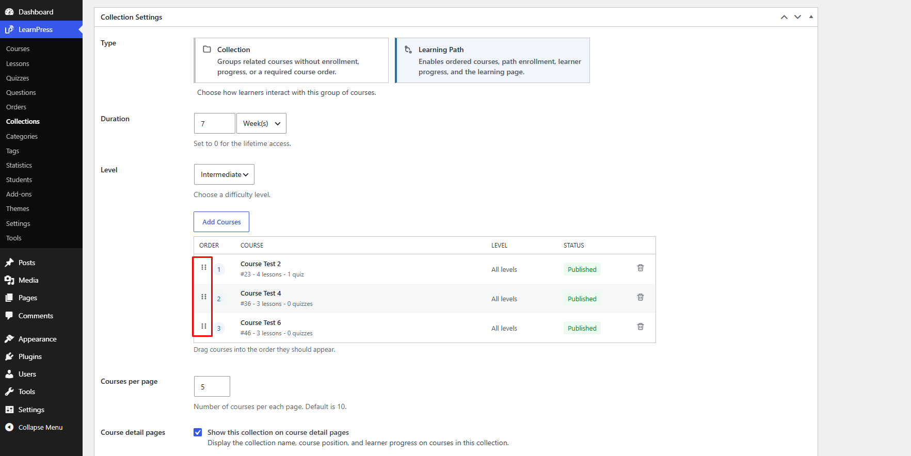Click the Course Test 2 title
Image resolution: width=911 pixels, height=456 pixels.
coord(261,264)
